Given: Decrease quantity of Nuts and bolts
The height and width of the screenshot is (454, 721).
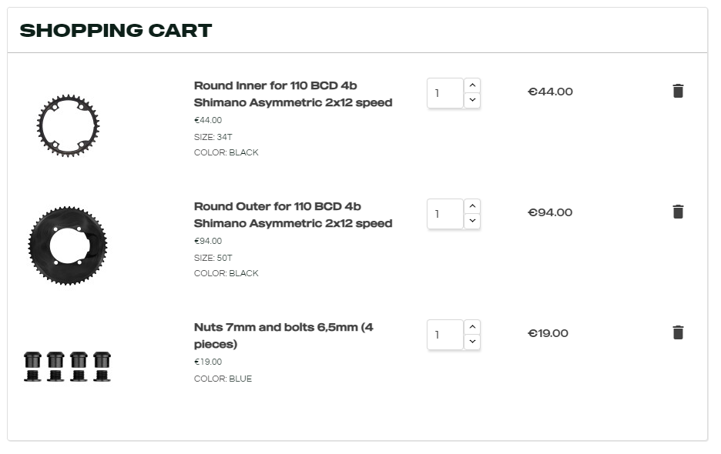Looking at the screenshot, I should 472,342.
